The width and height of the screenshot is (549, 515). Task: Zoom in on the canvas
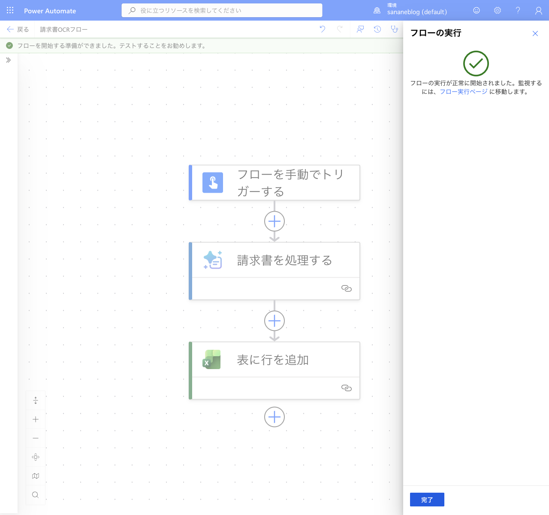point(36,419)
